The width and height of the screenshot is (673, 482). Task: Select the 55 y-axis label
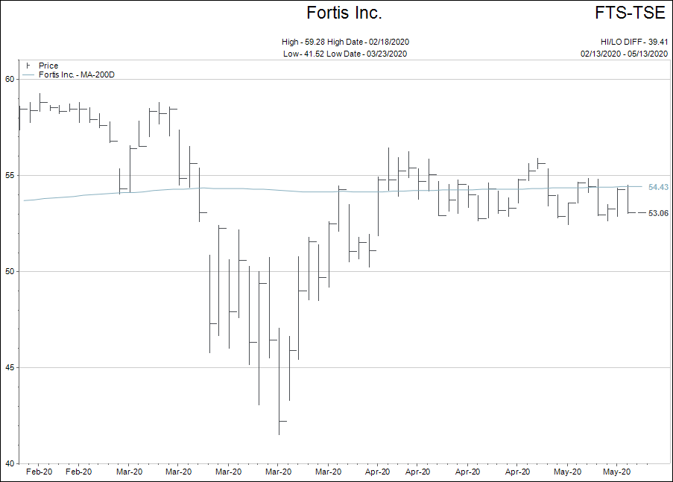pos(10,175)
